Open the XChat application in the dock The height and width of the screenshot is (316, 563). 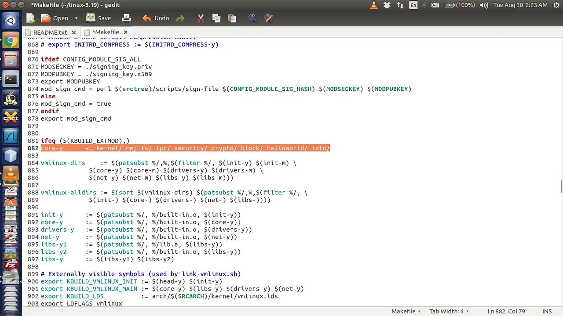11,117
